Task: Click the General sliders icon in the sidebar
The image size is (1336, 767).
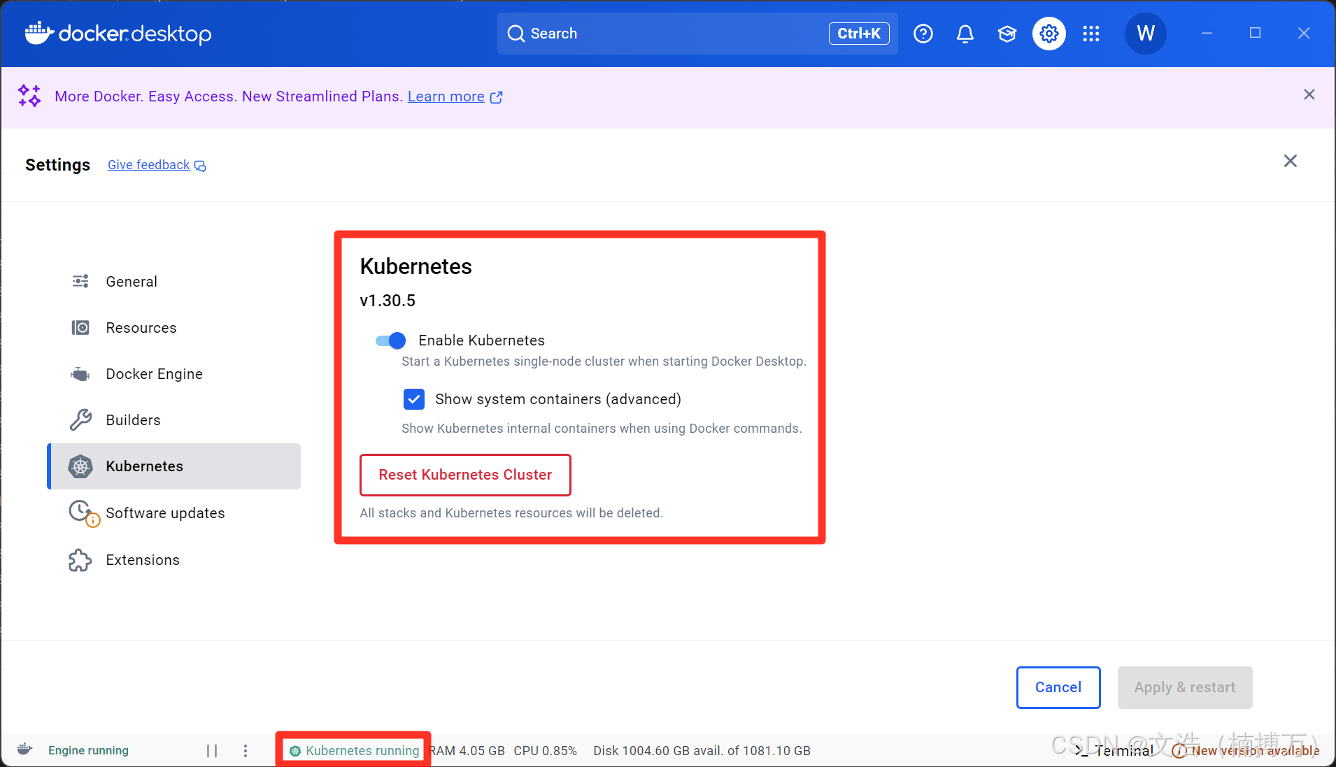Action: click(x=80, y=281)
